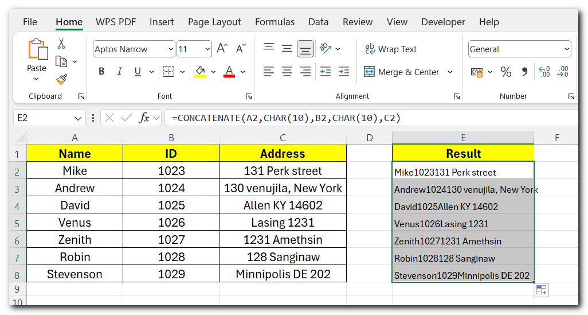Open the Auto Fill Options button
588x315 pixels.
(542, 290)
